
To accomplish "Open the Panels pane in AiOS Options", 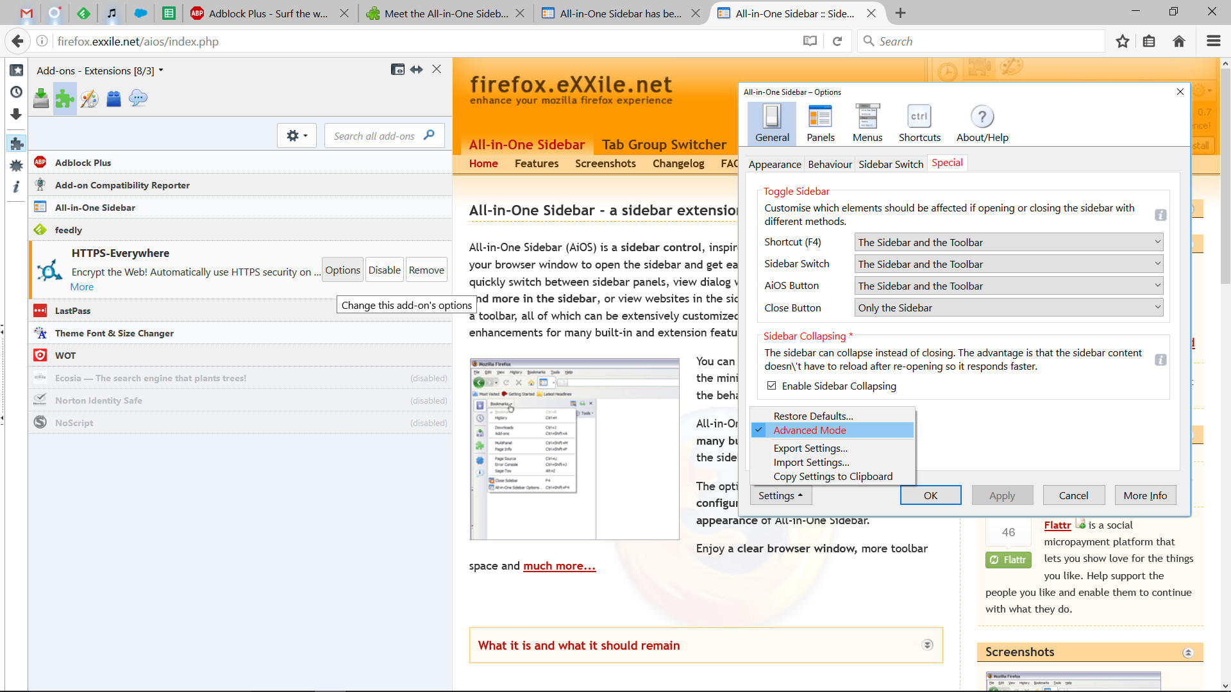I will coord(821,124).
